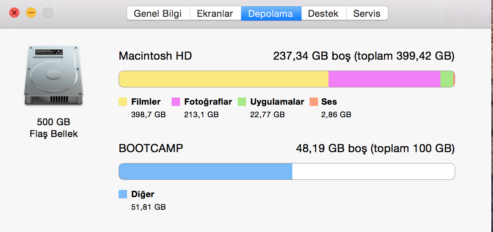
Task: Open the Ekranlar tab
Action: tap(215, 13)
